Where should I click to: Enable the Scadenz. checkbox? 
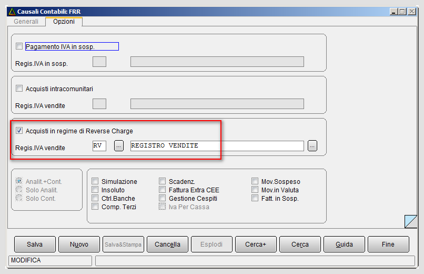click(162, 181)
